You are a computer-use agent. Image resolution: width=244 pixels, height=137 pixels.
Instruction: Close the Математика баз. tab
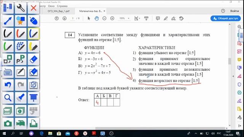point(104,11)
